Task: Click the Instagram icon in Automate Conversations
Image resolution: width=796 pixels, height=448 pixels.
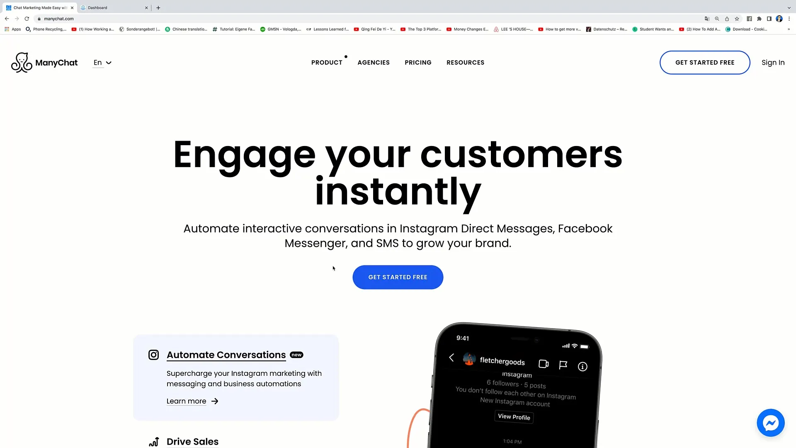Action: coord(154,355)
